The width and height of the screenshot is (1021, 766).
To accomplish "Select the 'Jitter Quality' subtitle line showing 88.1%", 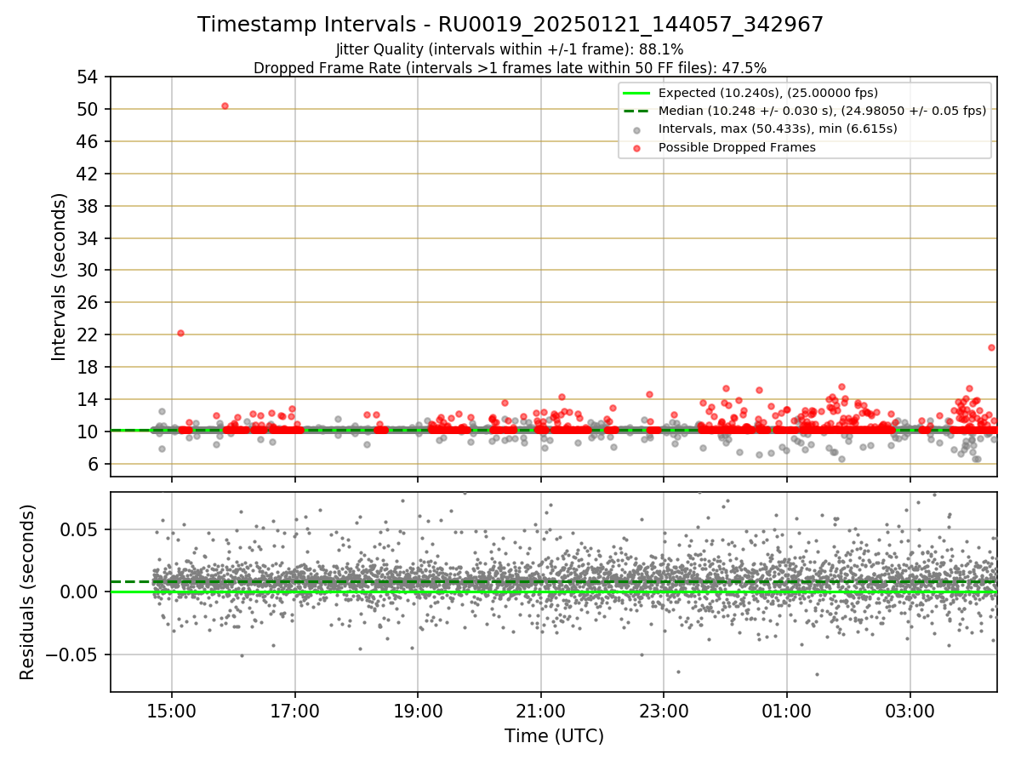I will [510, 49].
